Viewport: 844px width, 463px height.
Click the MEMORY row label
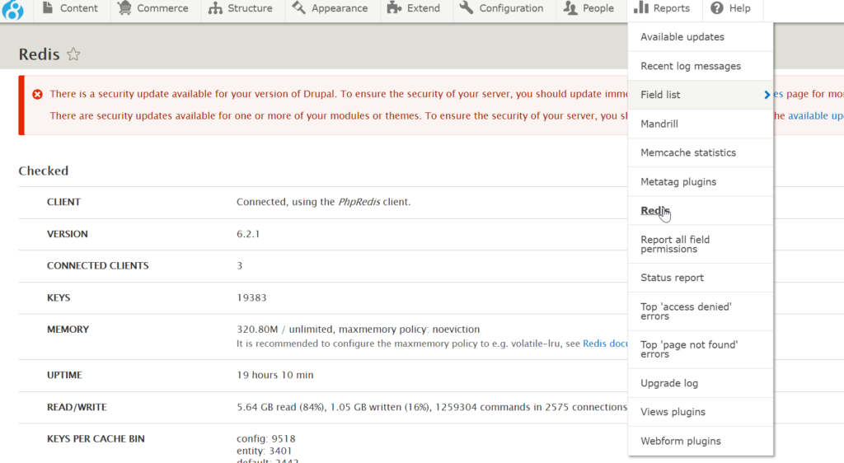pos(68,329)
